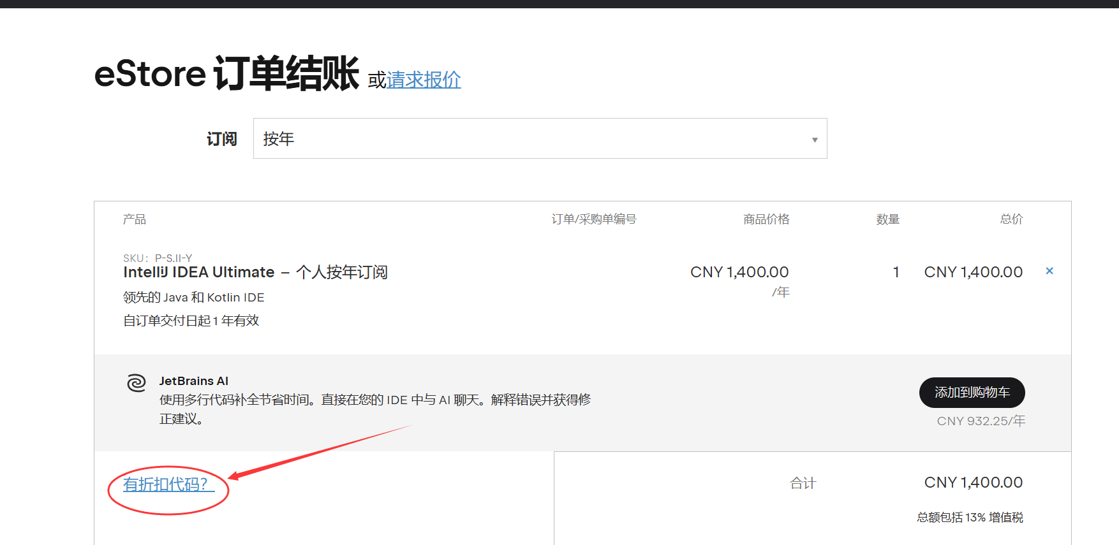Click the 总额包括 13% 增值税 note
Viewport: 1119px width, 545px height.
(x=970, y=517)
